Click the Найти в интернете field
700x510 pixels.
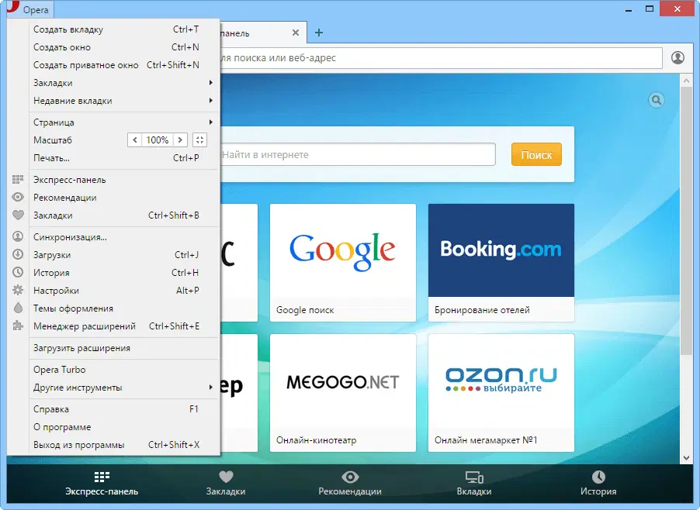point(358,155)
